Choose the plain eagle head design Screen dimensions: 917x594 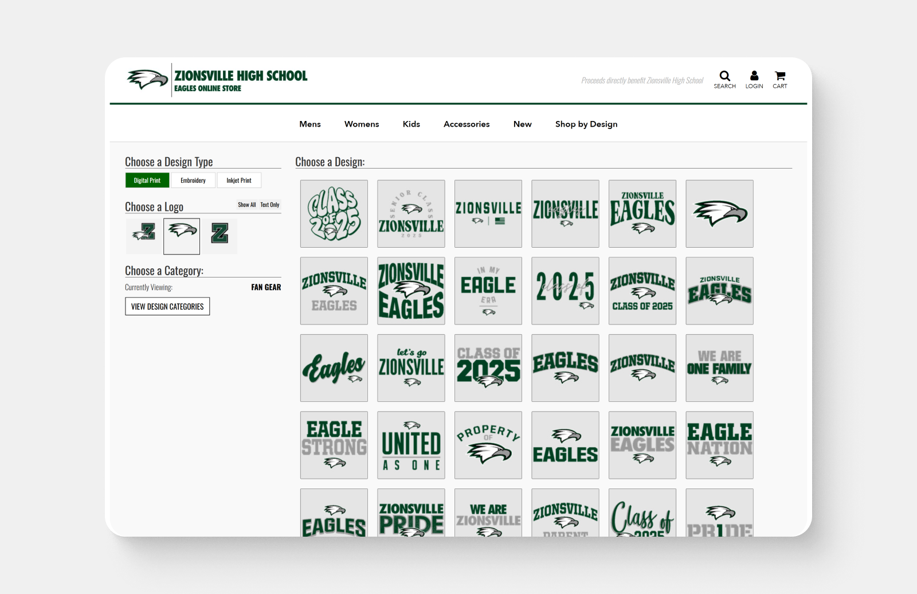(719, 214)
